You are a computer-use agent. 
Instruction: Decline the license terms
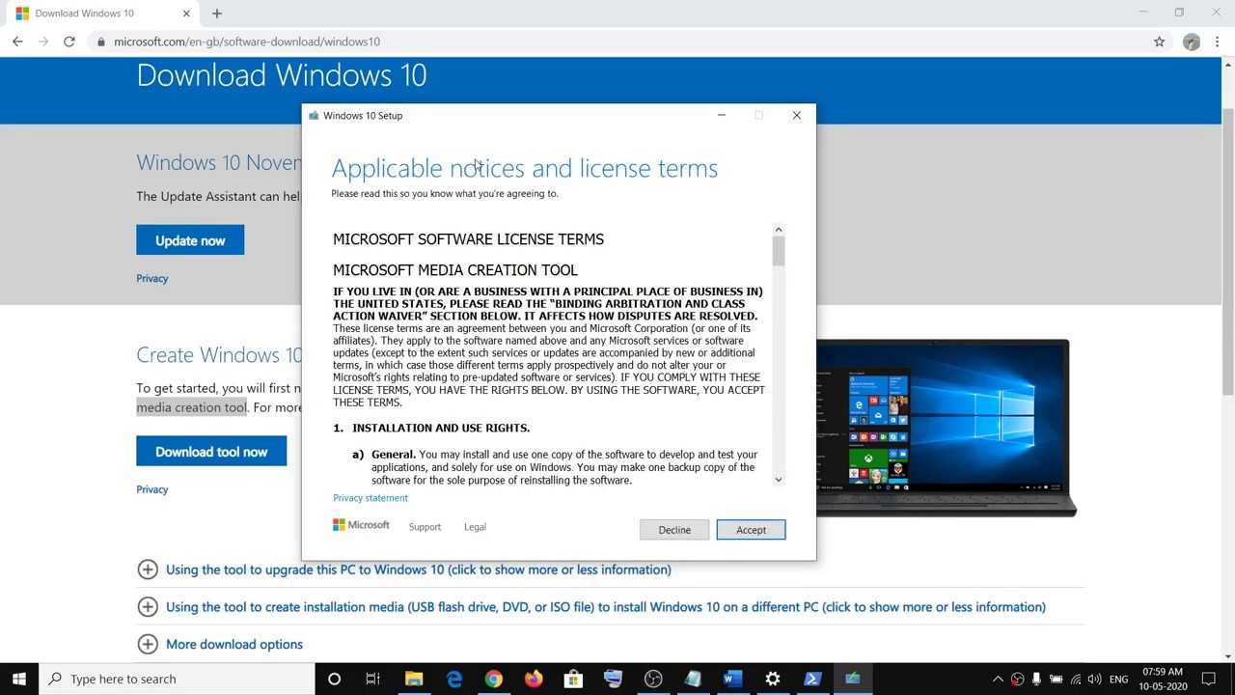click(674, 530)
